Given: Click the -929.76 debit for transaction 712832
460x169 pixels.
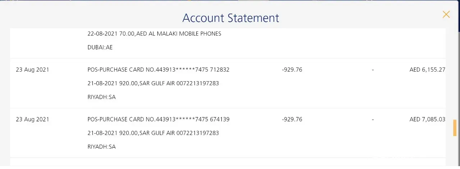Looking at the screenshot, I should click(292, 70).
